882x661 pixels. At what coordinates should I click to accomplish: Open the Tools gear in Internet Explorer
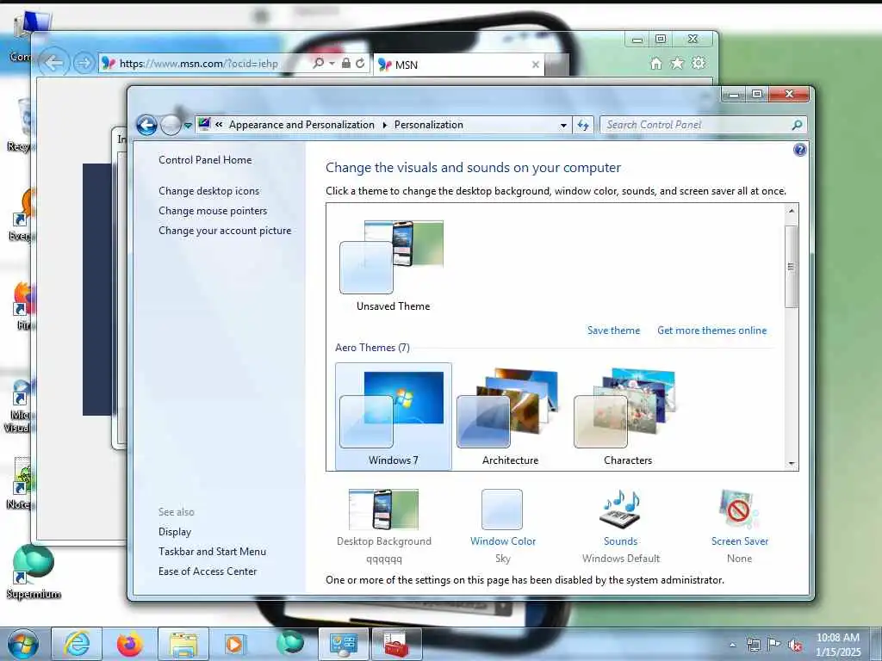(699, 63)
